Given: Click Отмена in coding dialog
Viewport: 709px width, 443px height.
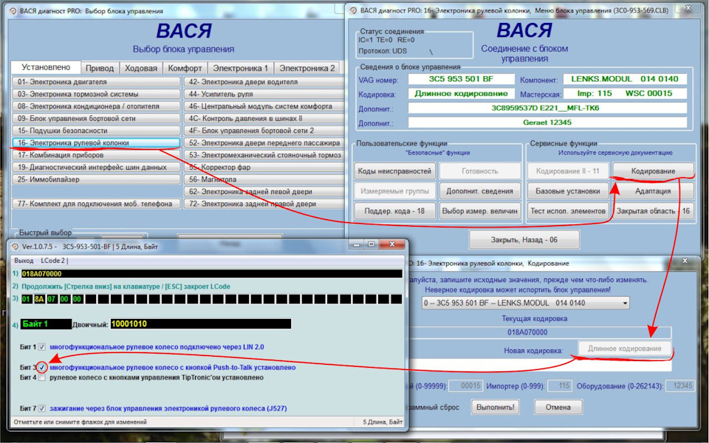Looking at the screenshot, I should tap(558, 408).
